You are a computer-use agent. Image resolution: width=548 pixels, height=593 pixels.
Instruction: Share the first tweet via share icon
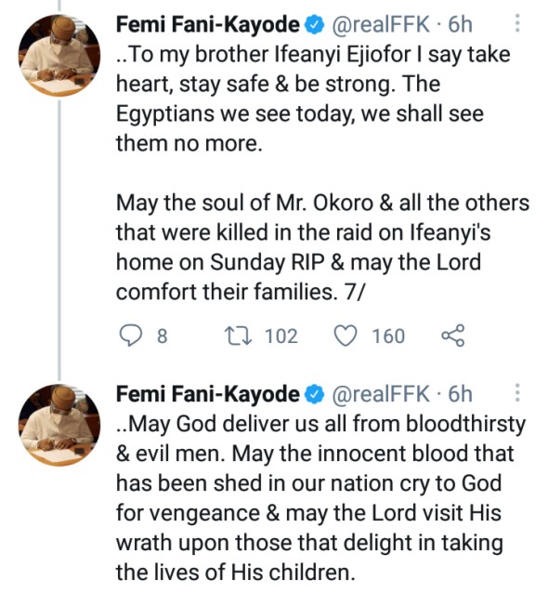(452, 336)
